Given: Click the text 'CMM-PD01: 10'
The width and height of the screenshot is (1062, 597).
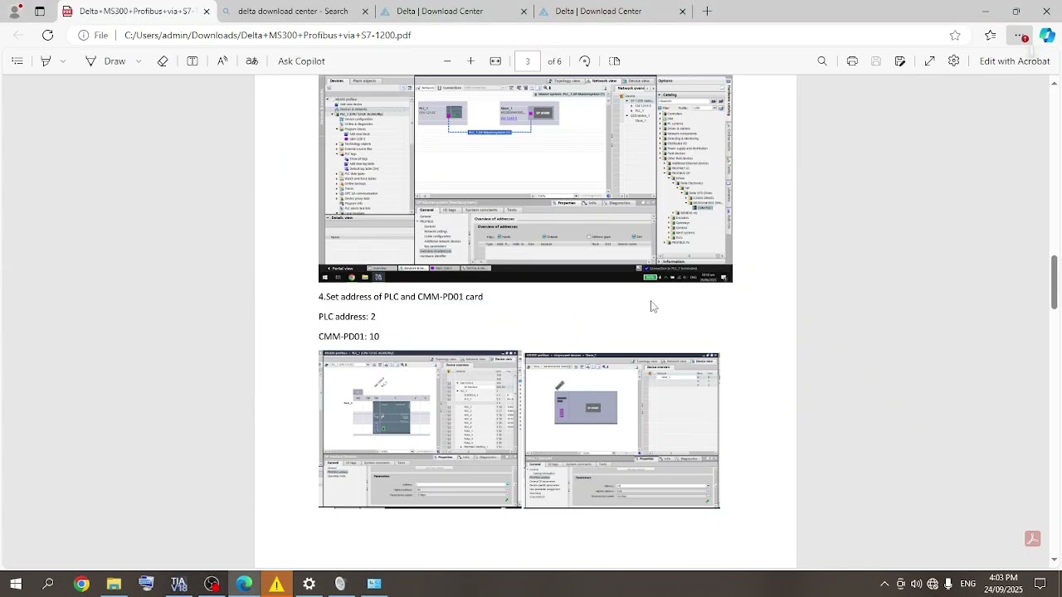Looking at the screenshot, I should [x=348, y=336].
